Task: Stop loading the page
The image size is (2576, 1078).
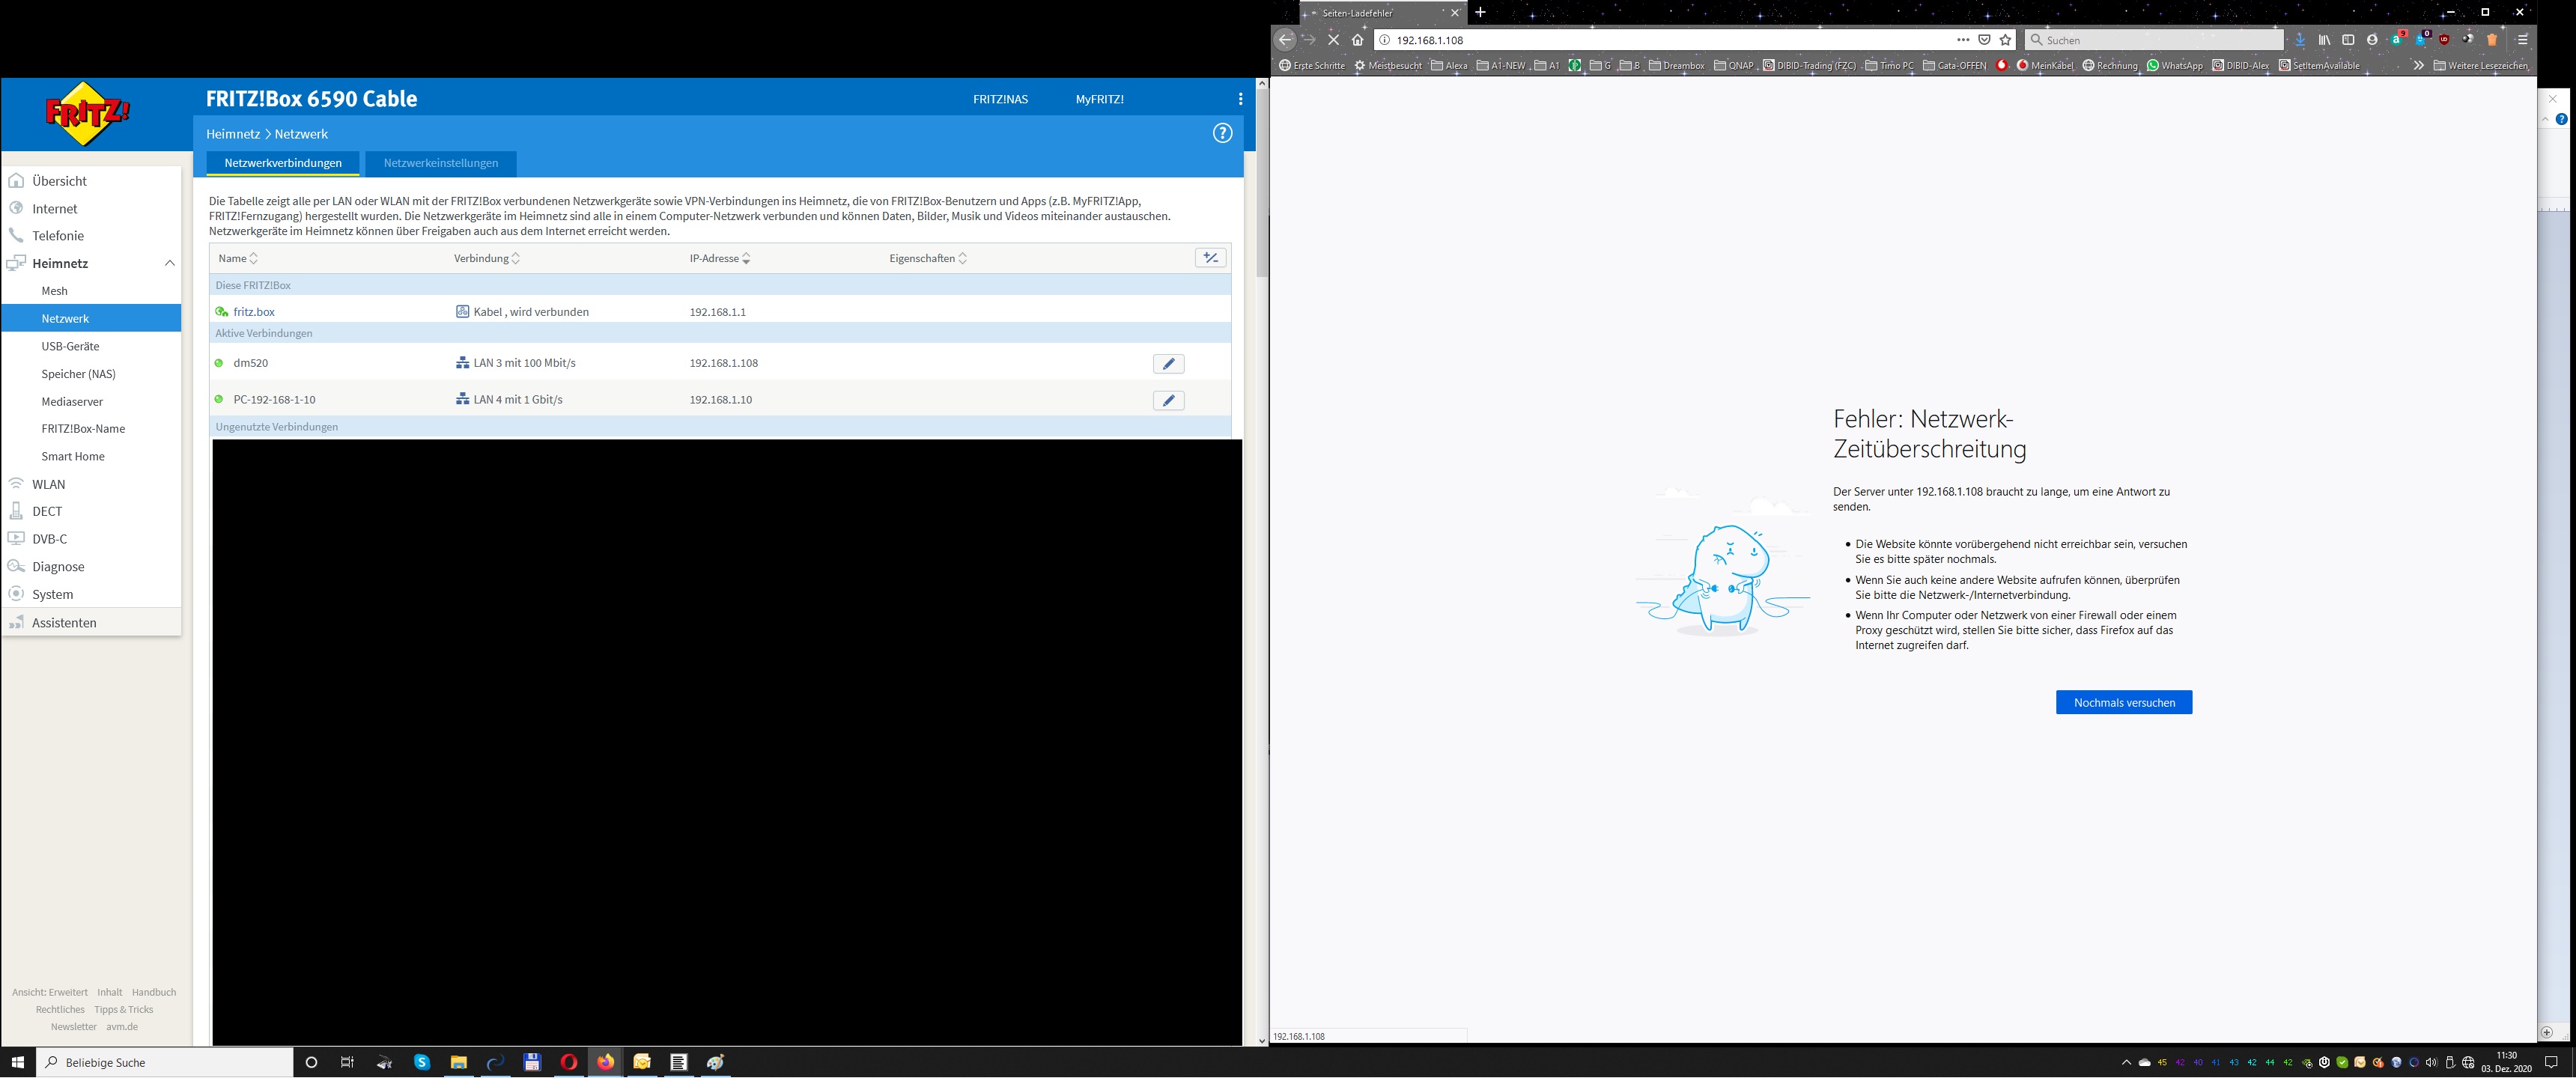Action: tap(1333, 40)
